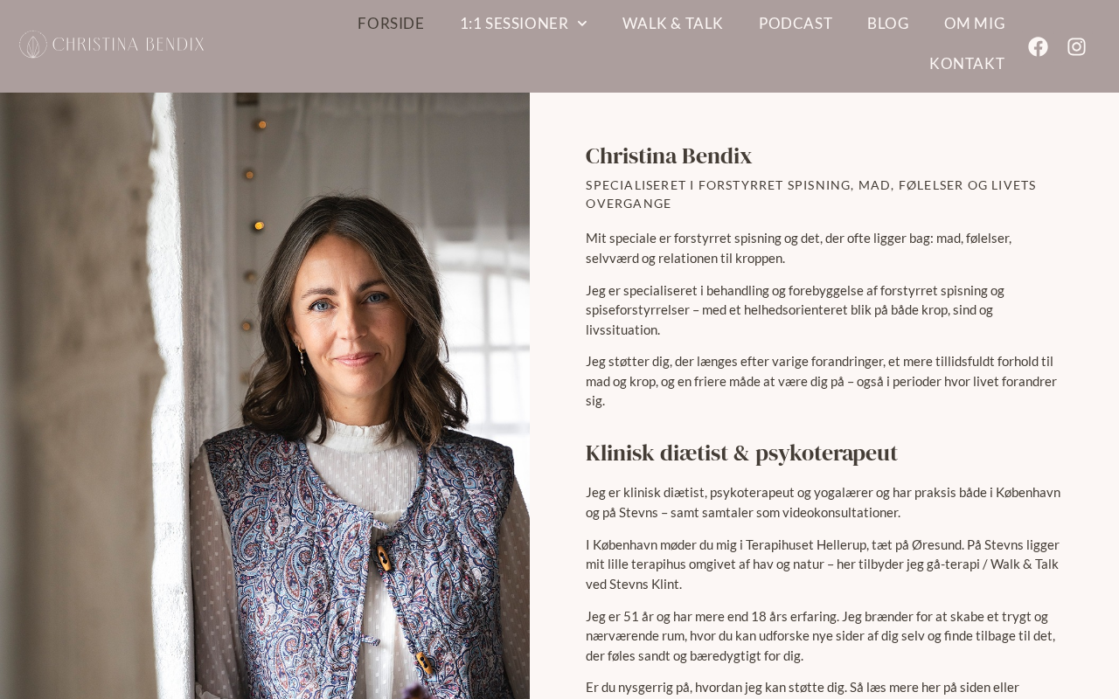
Task: Navigate to the PODCAST page
Action: 796,24
